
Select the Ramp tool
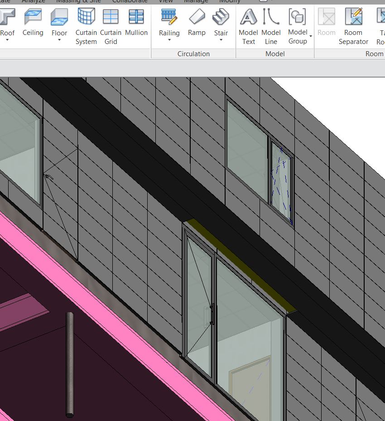(197, 23)
